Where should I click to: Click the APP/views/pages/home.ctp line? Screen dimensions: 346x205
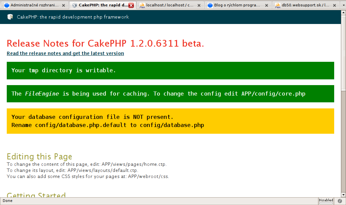pyautogui.click(x=87, y=164)
